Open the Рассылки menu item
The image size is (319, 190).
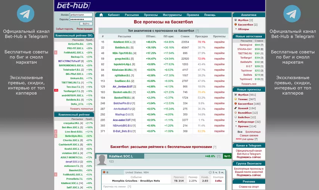point(131,15)
